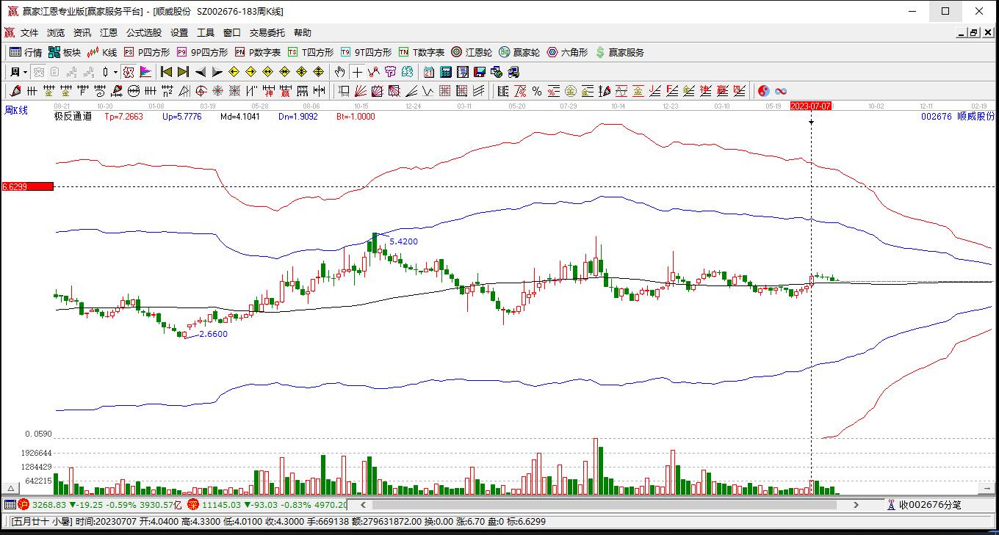Select the hand pan tool

click(x=339, y=72)
